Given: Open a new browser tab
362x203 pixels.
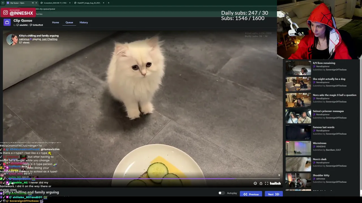Looking at the screenshot, I should pos(109,3).
